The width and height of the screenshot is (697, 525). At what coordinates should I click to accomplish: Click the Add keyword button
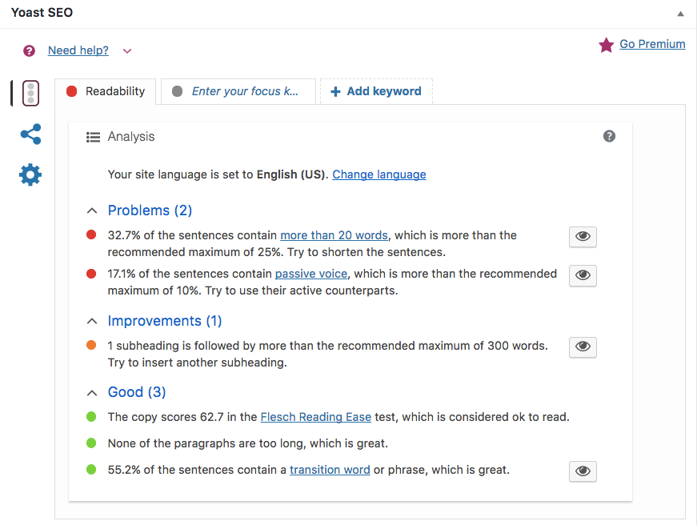coord(376,91)
